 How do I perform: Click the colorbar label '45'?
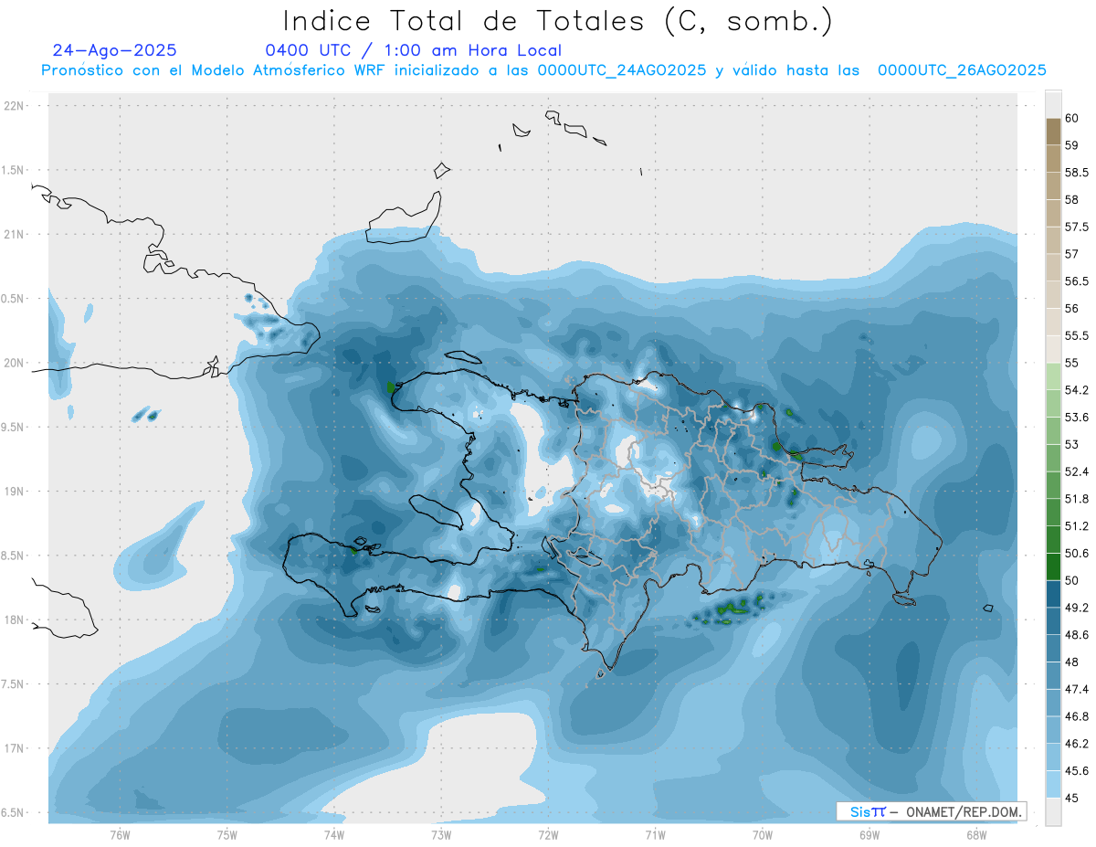1071,798
